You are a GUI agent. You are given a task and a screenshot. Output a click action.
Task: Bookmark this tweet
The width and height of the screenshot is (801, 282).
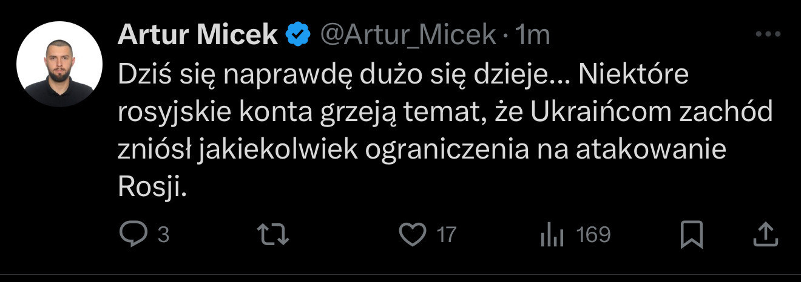pyautogui.click(x=691, y=234)
